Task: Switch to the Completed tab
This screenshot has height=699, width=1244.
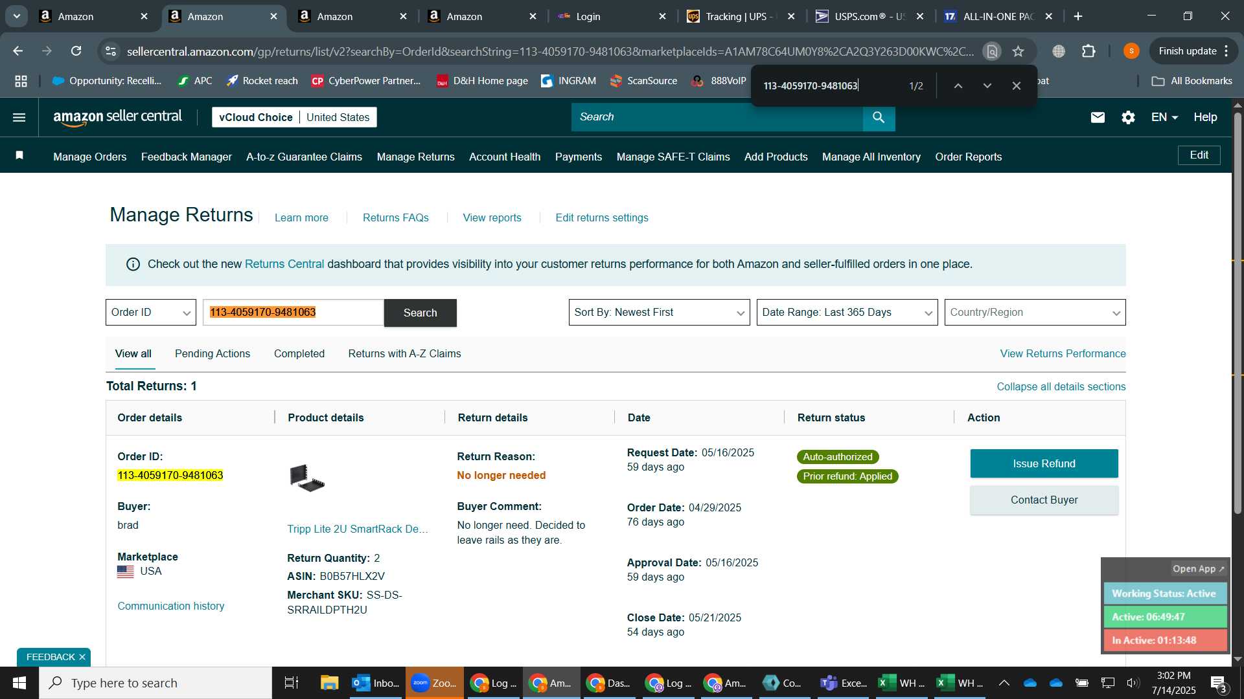Action: [x=299, y=353]
